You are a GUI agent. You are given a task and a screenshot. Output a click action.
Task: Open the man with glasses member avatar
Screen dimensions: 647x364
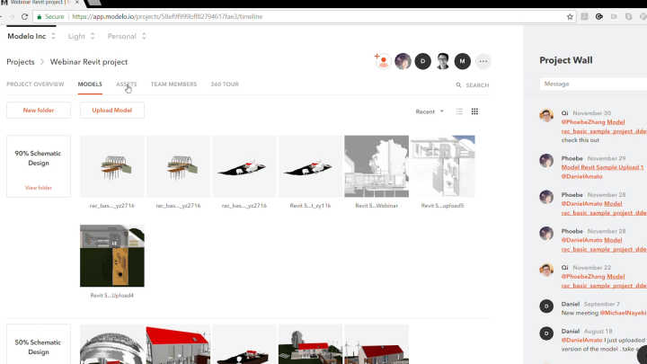[x=443, y=61]
